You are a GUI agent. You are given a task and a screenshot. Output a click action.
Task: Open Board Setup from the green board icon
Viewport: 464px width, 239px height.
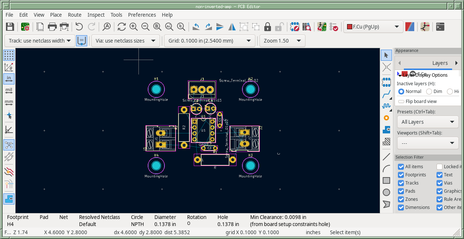click(25, 27)
